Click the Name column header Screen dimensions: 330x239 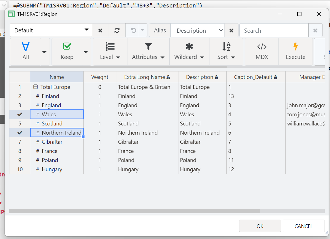tap(57, 77)
